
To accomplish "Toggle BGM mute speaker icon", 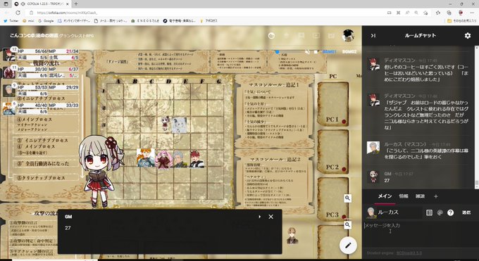I will (308, 52).
